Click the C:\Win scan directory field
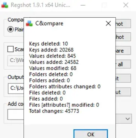Viewport: 136px width, 138px height. tap(16, 61)
